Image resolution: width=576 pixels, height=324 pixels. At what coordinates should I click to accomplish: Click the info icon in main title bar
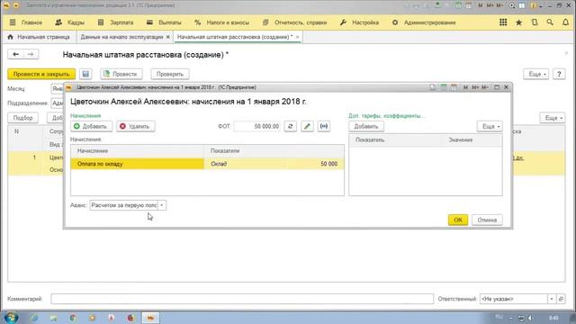[x=534, y=5]
